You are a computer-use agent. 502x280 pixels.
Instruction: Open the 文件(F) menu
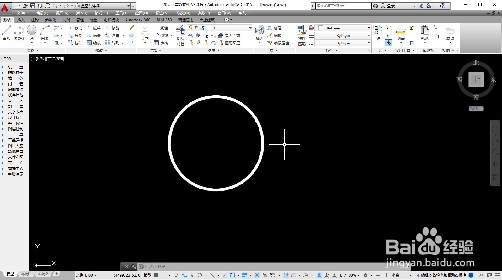23,13
